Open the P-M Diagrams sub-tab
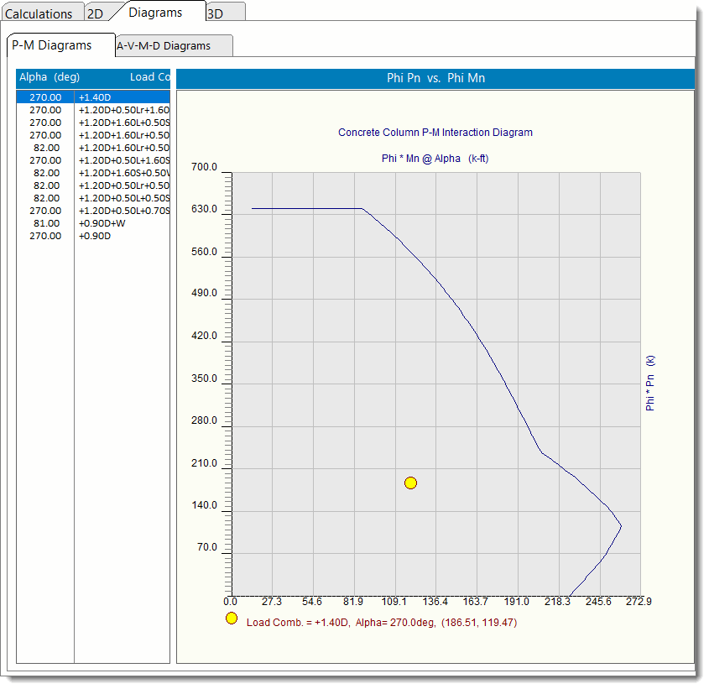This screenshot has width=709, height=689. pos(52,45)
